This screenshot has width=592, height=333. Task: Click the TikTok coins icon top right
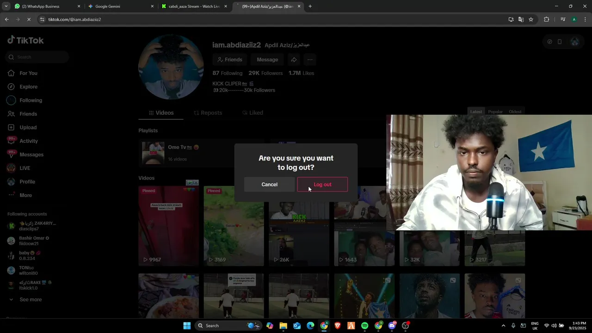[x=549, y=42]
